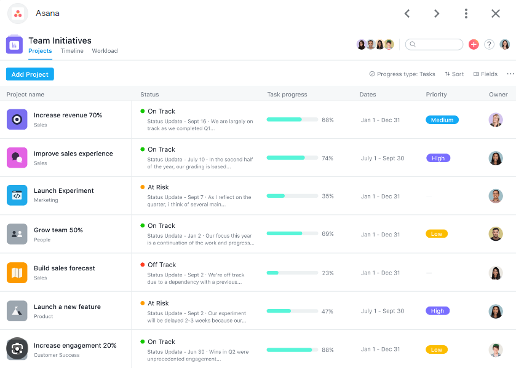Click owner avatar for Launch Experiment
This screenshot has height=371, width=516.
[495, 196]
